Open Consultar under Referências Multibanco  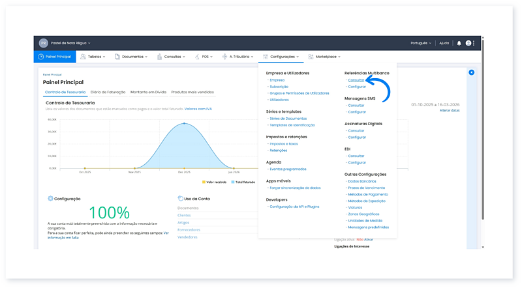click(x=356, y=79)
